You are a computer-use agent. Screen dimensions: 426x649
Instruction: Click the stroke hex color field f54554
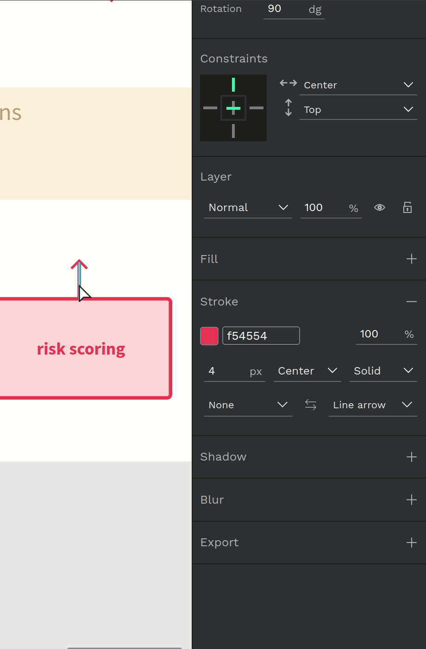click(261, 336)
